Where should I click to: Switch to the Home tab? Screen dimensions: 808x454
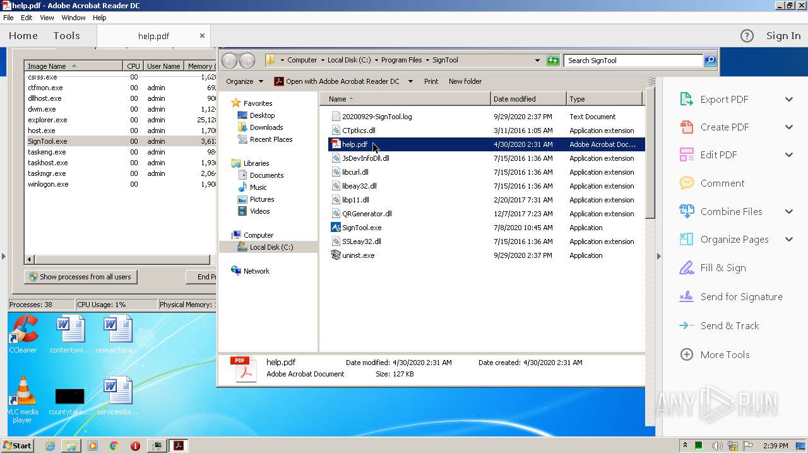pos(23,36)
